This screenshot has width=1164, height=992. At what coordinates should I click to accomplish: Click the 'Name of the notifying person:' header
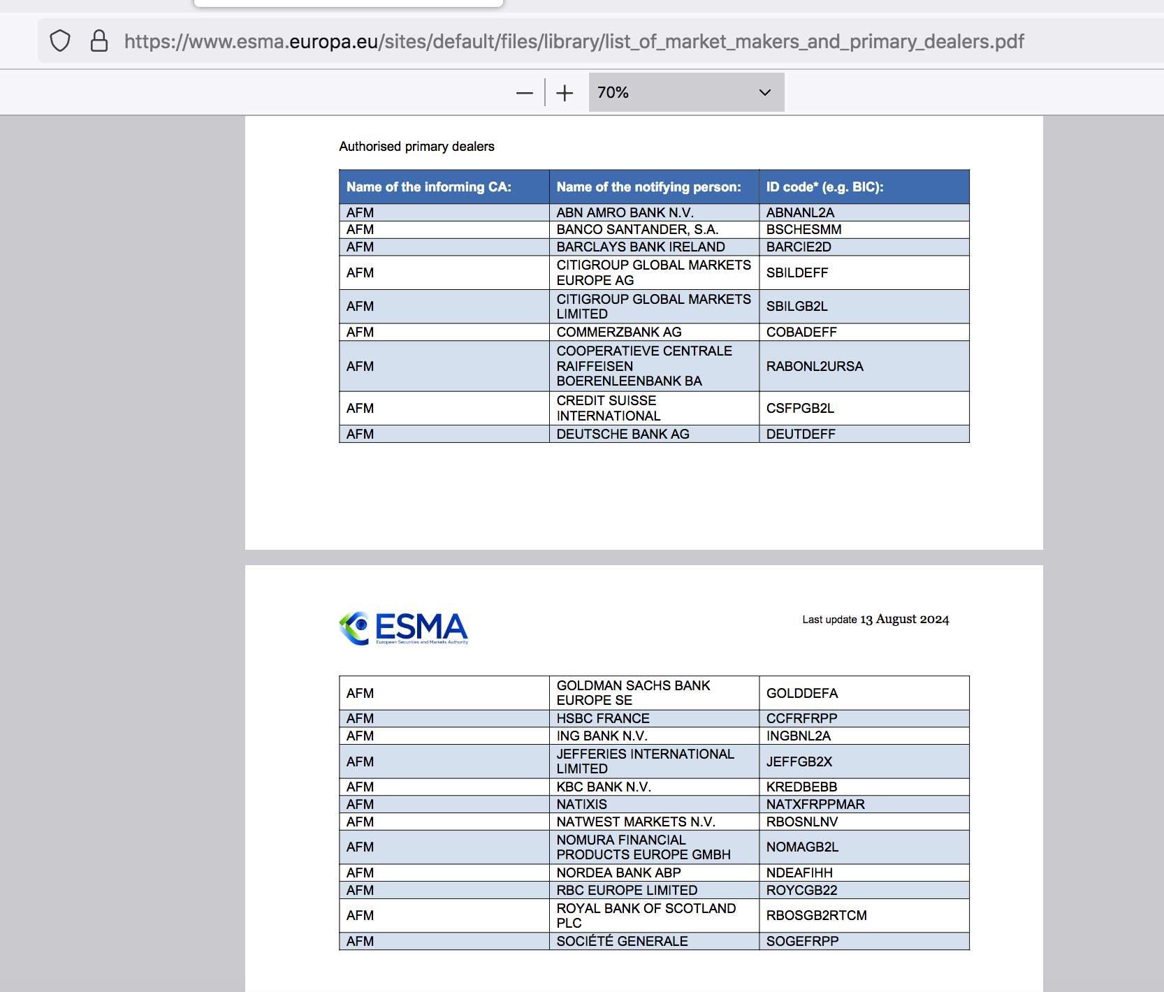tap(654, 187)
